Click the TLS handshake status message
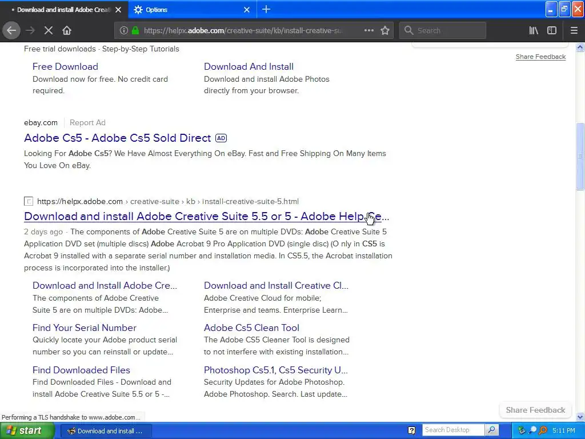585x439 pixels. (x=71, y=417)
